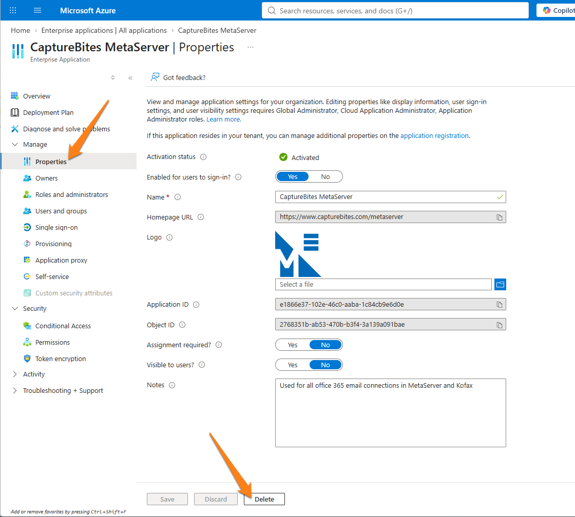Screen dimensions: 575x517
Task: Go to Enterprise applications | All applications breadcrumb
Action: (104, 30)
